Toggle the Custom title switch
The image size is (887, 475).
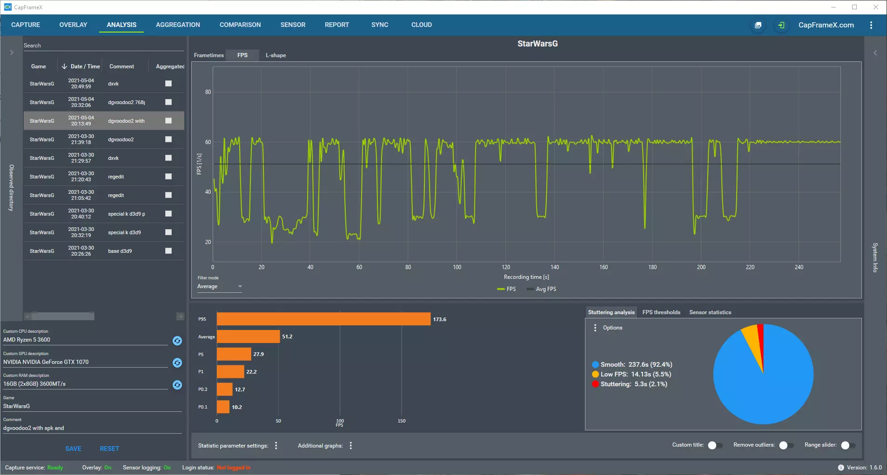point(715,445)
